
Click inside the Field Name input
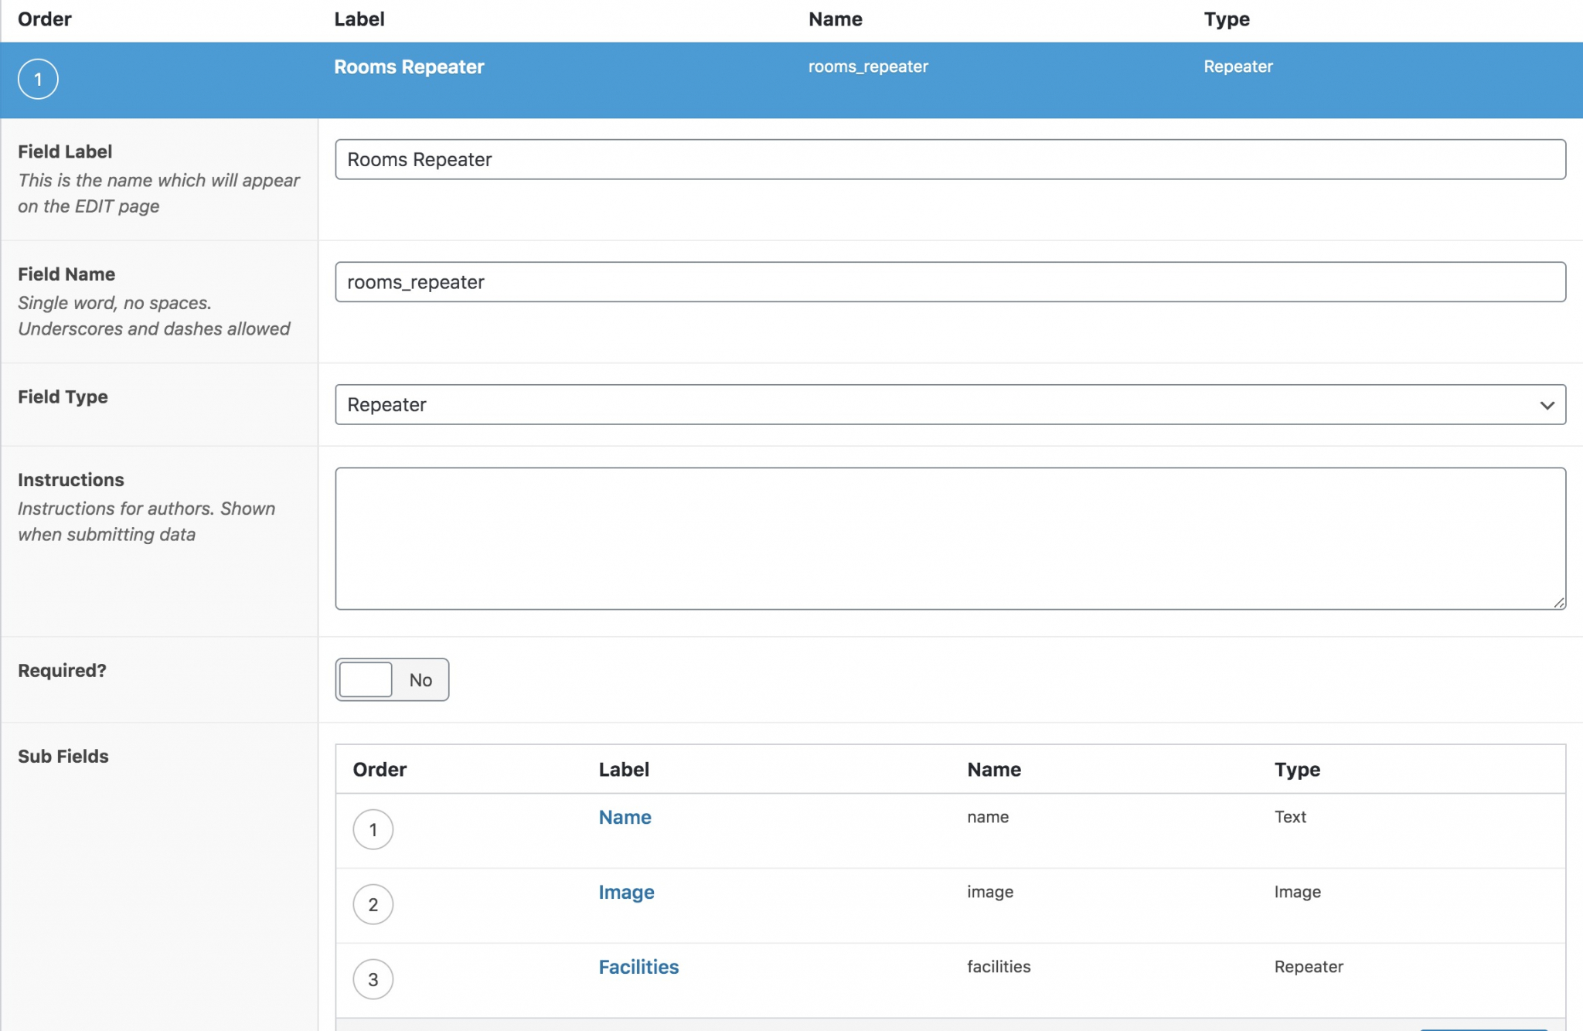(951, 281)
